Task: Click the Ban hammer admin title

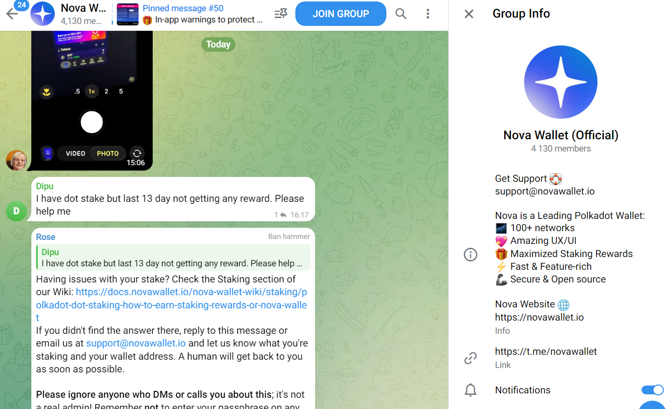Action: (289, 237)
